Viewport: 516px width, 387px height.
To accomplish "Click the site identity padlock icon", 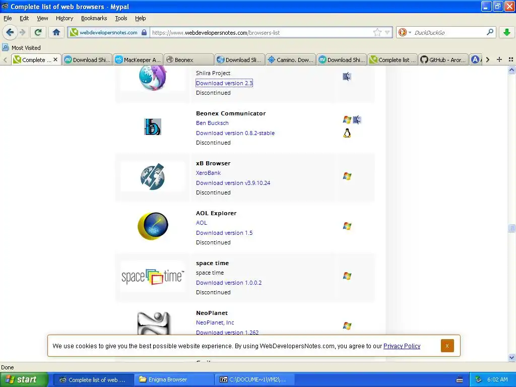I will pos(144,32).
